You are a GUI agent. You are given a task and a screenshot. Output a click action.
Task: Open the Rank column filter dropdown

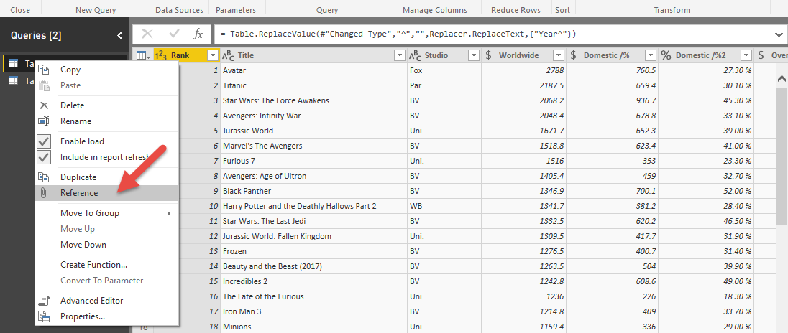[212, 55]
